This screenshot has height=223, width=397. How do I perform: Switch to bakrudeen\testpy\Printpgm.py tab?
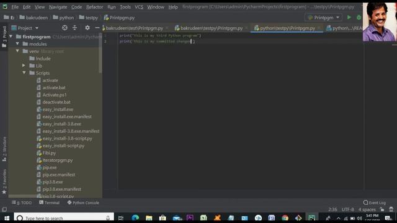pos(211,28)
